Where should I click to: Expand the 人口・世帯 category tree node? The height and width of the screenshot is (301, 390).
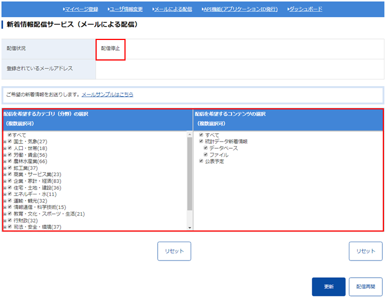tap(5, 148)
